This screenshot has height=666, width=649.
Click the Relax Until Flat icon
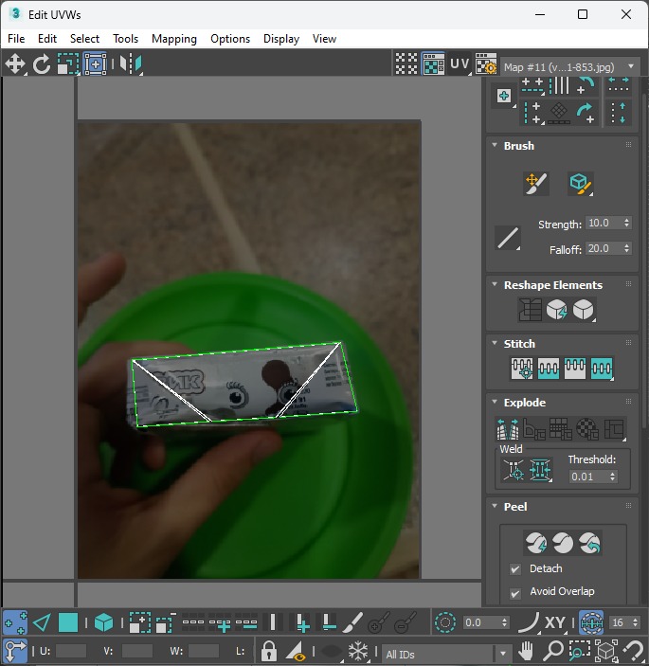pyautogui.click(x=556, y=309)
